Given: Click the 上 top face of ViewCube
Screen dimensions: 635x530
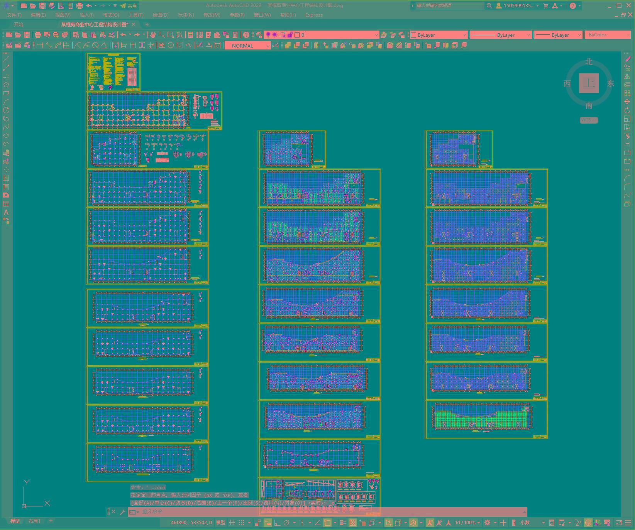Looking at the screenshot, I should (589, 83).
